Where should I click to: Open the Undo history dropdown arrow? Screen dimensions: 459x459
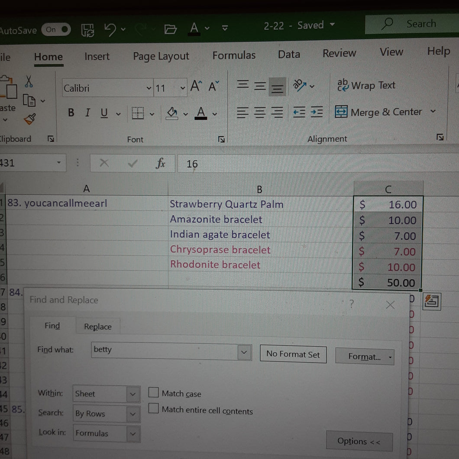click(123, 29)
